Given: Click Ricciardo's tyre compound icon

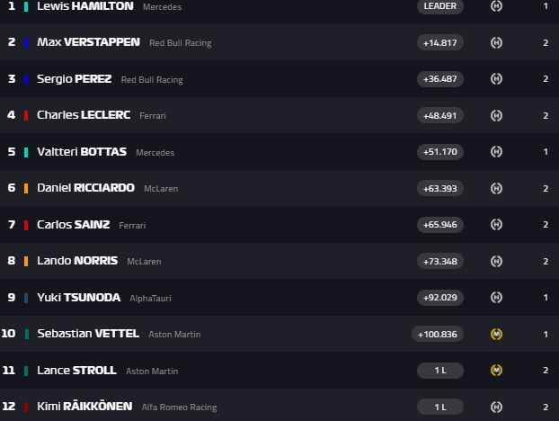Looking at the screenshot, I should coord(496,188).
